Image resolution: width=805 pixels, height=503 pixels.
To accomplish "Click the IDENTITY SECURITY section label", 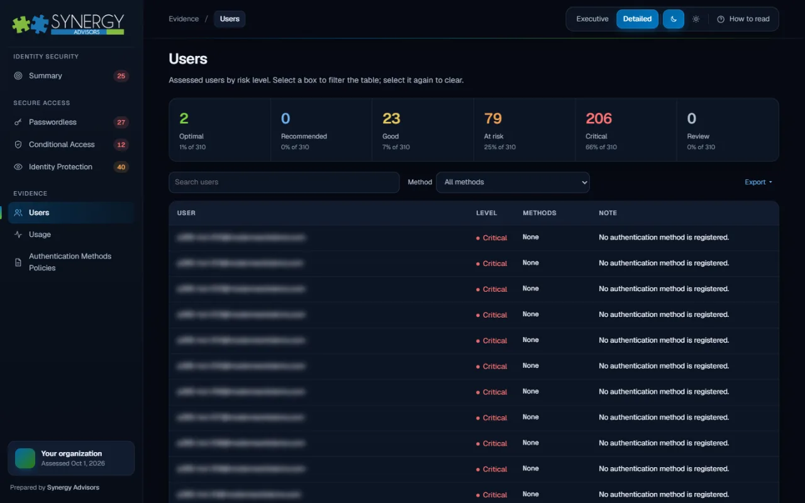I will [x=46, y=57].
